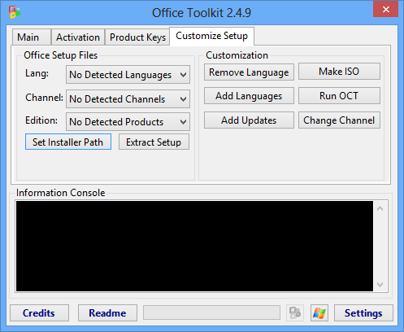
Task: Click the Office Toolkit title bar icon
Action: pyautogui.click(x=15, y=12)
